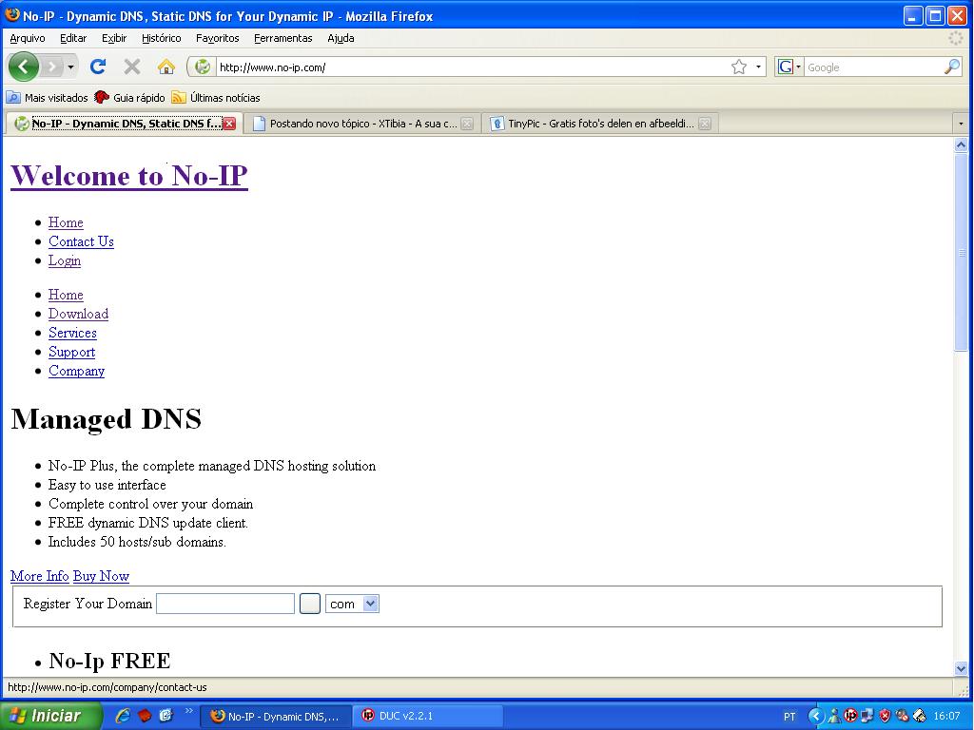Screen dimensions: 974x730
Task: Open the address bar history dropdown
Action: pos(758,67)
